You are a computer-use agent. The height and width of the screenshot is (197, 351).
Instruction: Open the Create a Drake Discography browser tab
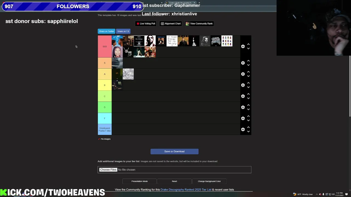[180, 3]
